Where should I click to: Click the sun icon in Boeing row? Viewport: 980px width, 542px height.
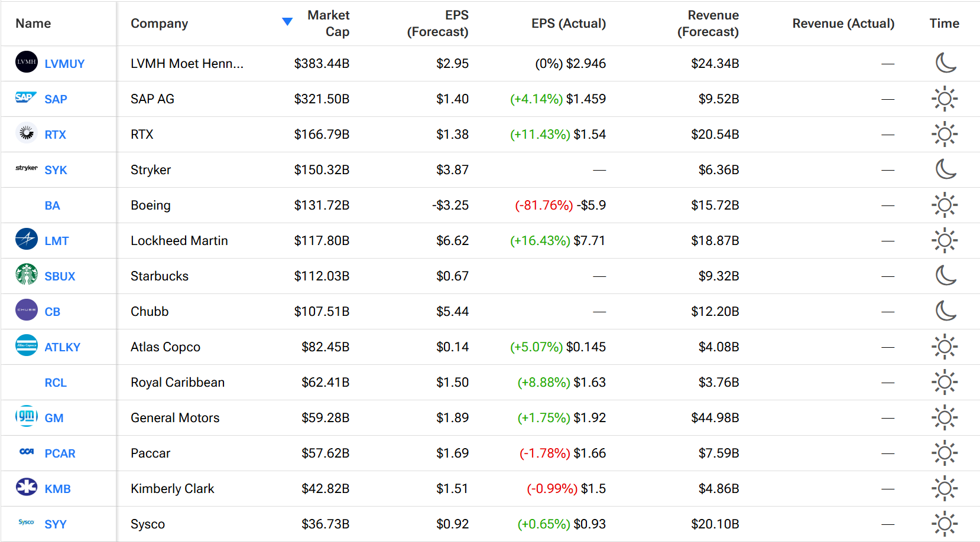click(x=945, y=205)
